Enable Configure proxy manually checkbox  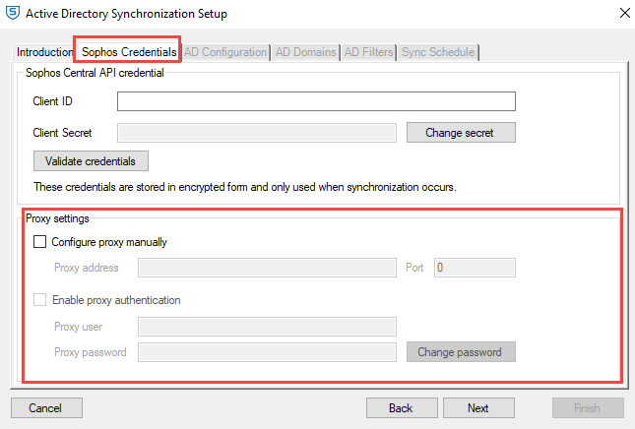pos(40,242)
